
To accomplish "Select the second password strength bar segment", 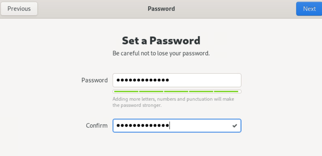I will pos(151,92).
